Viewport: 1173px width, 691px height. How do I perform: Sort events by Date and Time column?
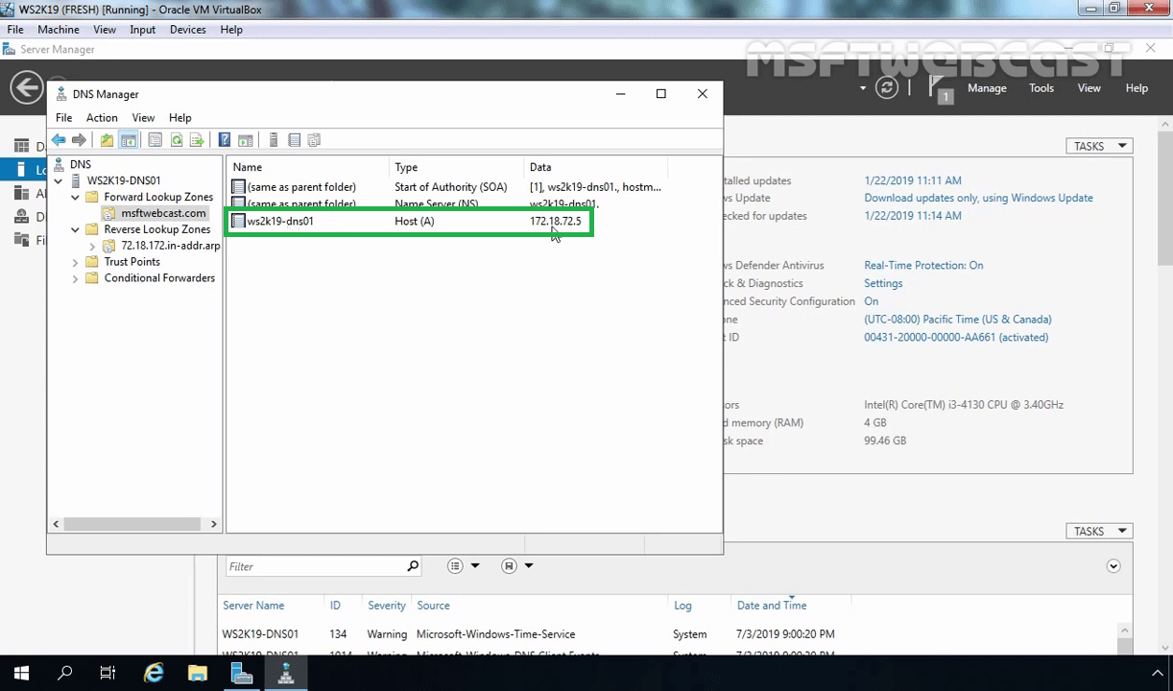coord(772,606)
